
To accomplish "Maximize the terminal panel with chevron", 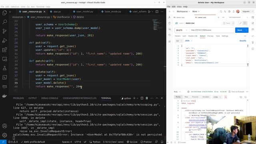I will tap(157, 98).
